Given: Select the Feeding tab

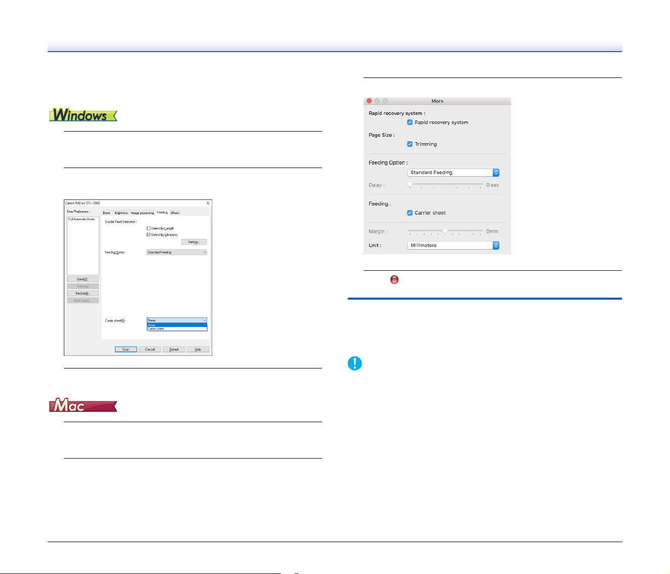Looking at the screenshot, I should pyautogui.click(x=162, y=213).
